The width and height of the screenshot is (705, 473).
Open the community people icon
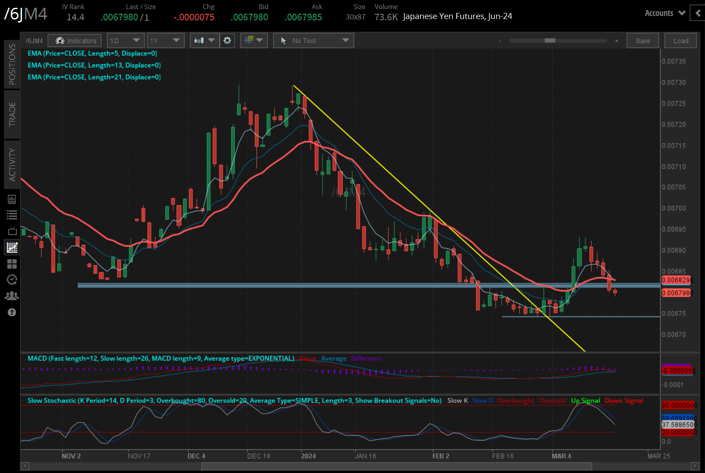click(x=12, y=296)
